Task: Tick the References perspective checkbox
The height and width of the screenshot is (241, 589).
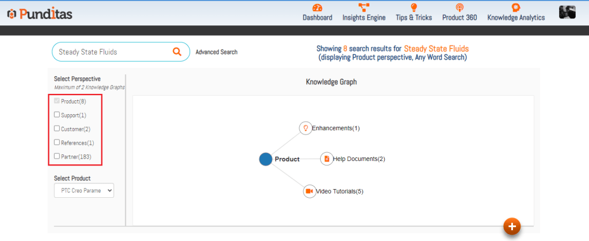Action: (57, 142)
